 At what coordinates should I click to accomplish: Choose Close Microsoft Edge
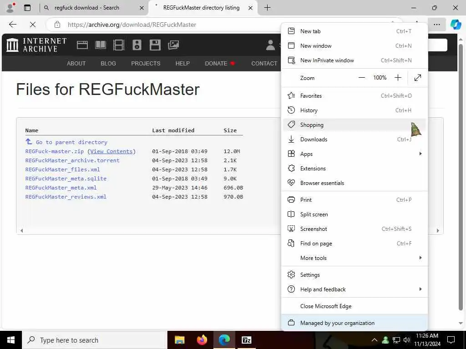[354, 306]
